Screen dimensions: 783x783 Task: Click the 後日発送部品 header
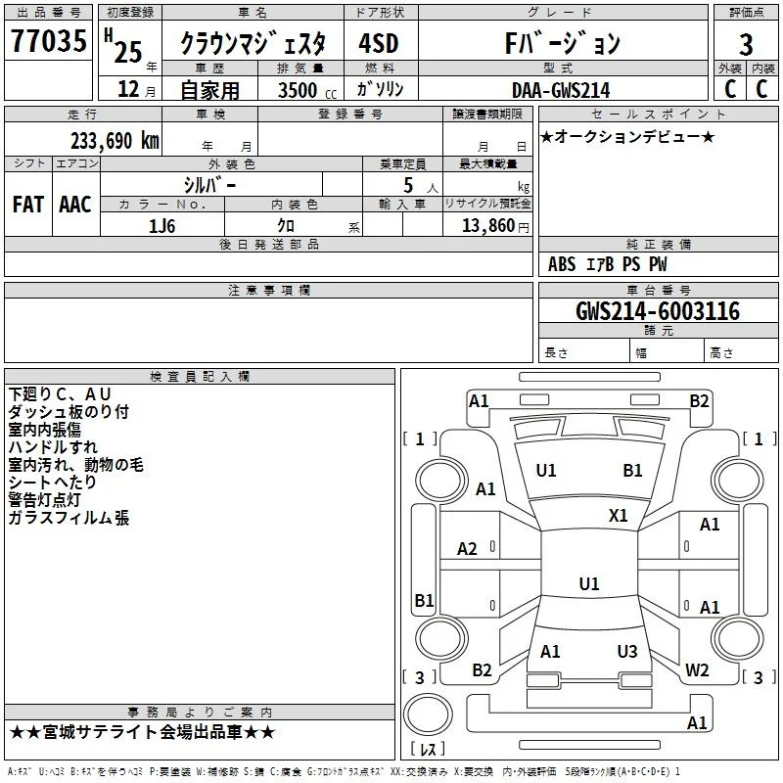(x=269, y=244)
